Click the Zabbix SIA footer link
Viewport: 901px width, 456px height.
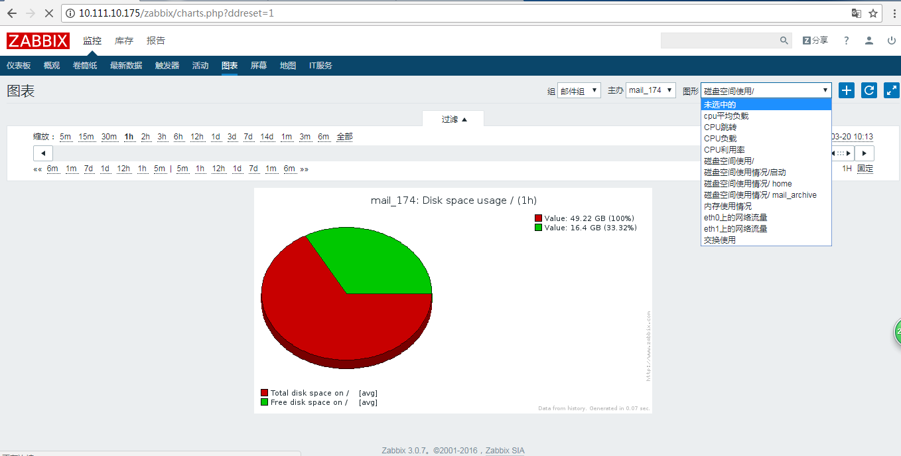[x=505, y=451]
